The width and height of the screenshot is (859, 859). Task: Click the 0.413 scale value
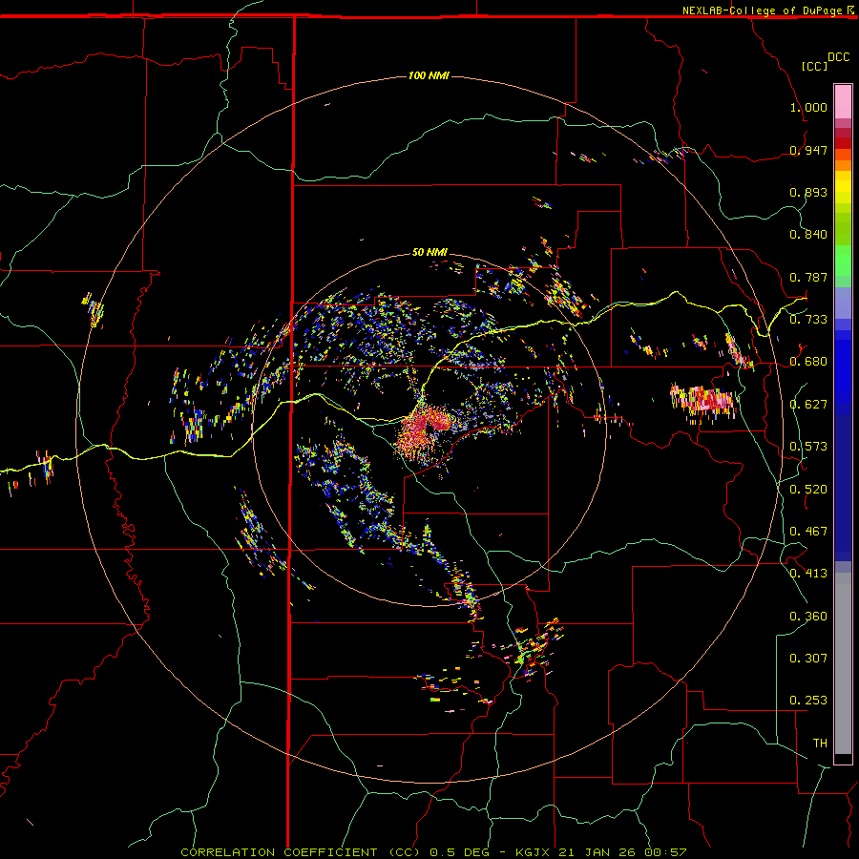tap(808, 574)
